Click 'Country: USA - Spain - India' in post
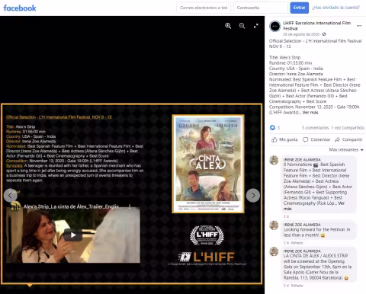The width and height of the screenshot is (366, 294). click(x=296, y=69)
